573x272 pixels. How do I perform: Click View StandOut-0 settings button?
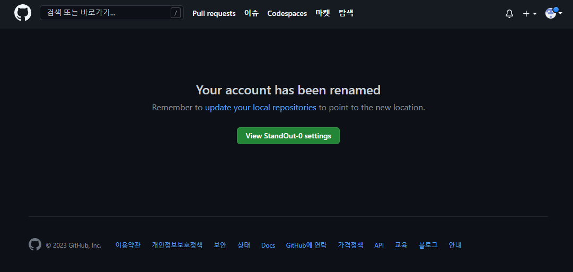click(288, 136)
